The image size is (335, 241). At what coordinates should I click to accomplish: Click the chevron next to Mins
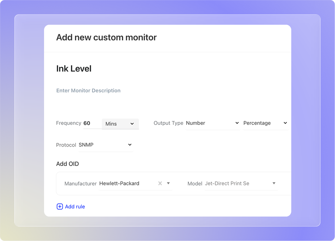(x=132, y=124)
